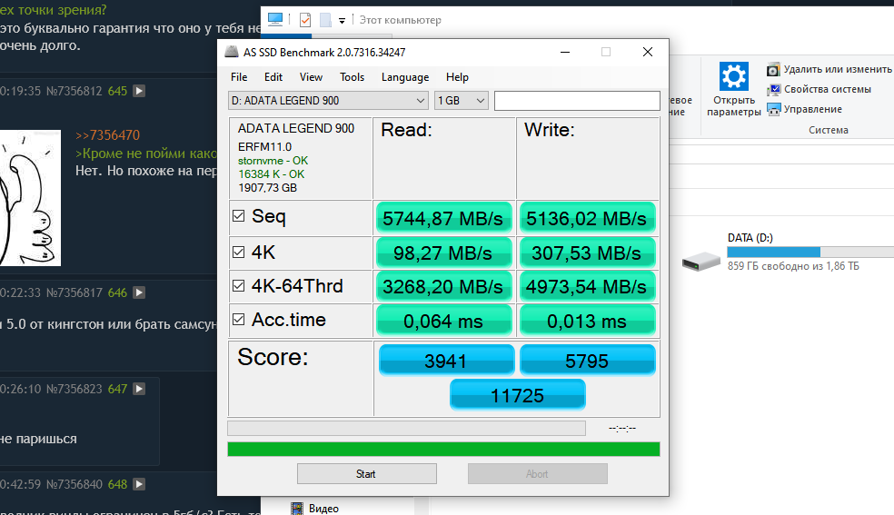Click the green benchmark progress bar

pos(443,449)
